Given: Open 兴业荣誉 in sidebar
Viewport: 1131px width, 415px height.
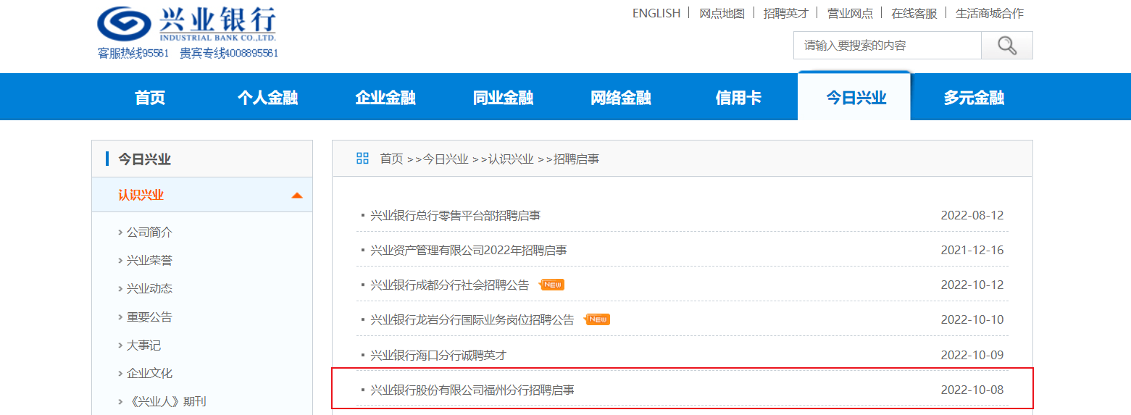Looking at the screenshot, I should 149,261.
